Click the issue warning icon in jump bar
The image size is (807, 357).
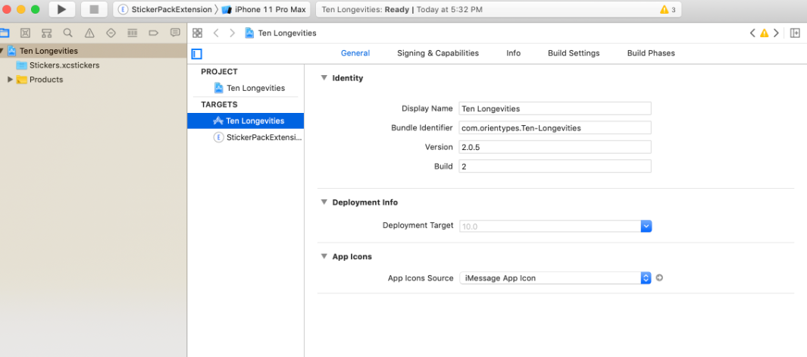click(x=765, y=33)
